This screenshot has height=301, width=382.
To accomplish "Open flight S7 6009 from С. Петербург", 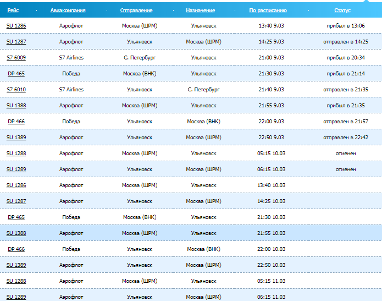I will click(16, 57).
